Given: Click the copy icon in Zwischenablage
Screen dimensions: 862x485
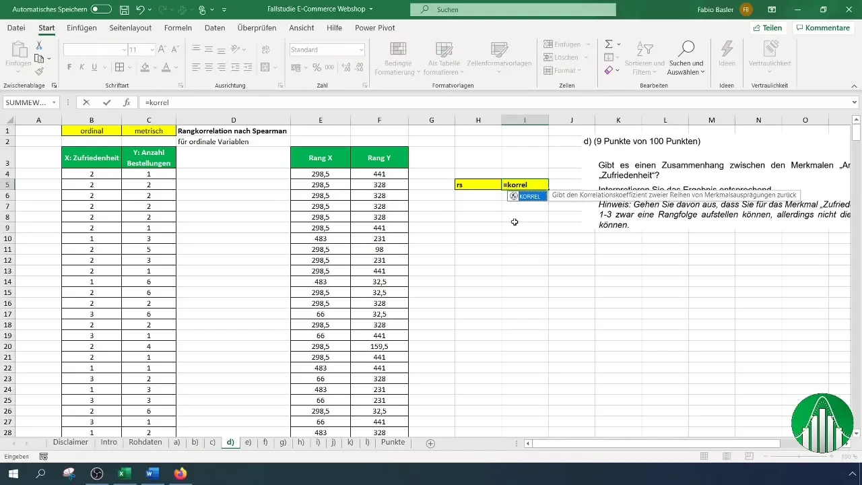Looking at the screenshot, I should point(40,58).
